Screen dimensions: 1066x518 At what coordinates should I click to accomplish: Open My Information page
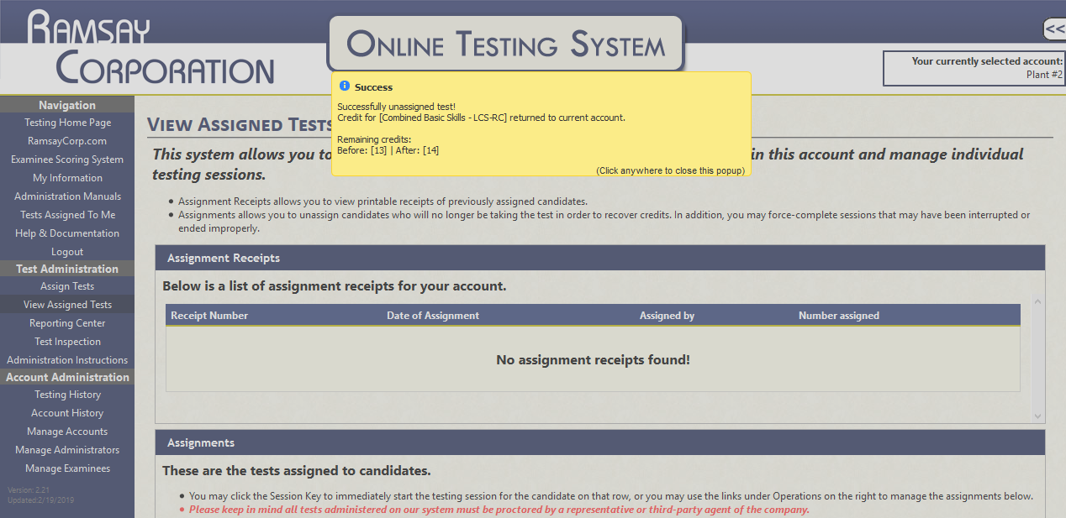(67, 178)
